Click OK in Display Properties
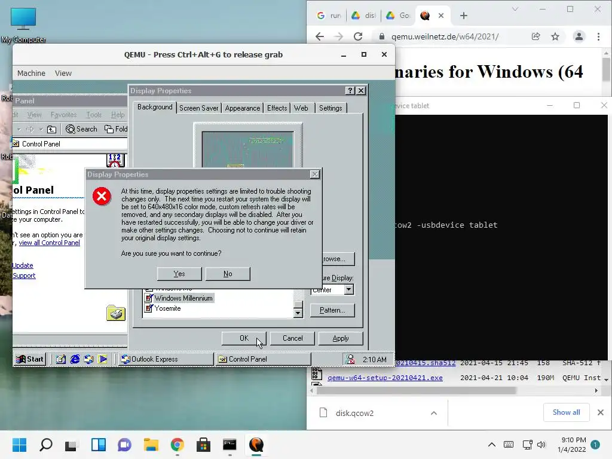 click(244, 338)
